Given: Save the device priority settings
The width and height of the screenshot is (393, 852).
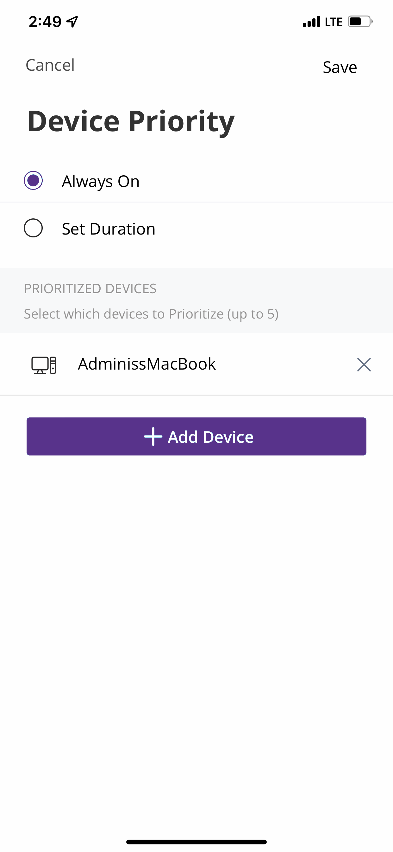Looking at the screenshot, I should tap(340, 67).
